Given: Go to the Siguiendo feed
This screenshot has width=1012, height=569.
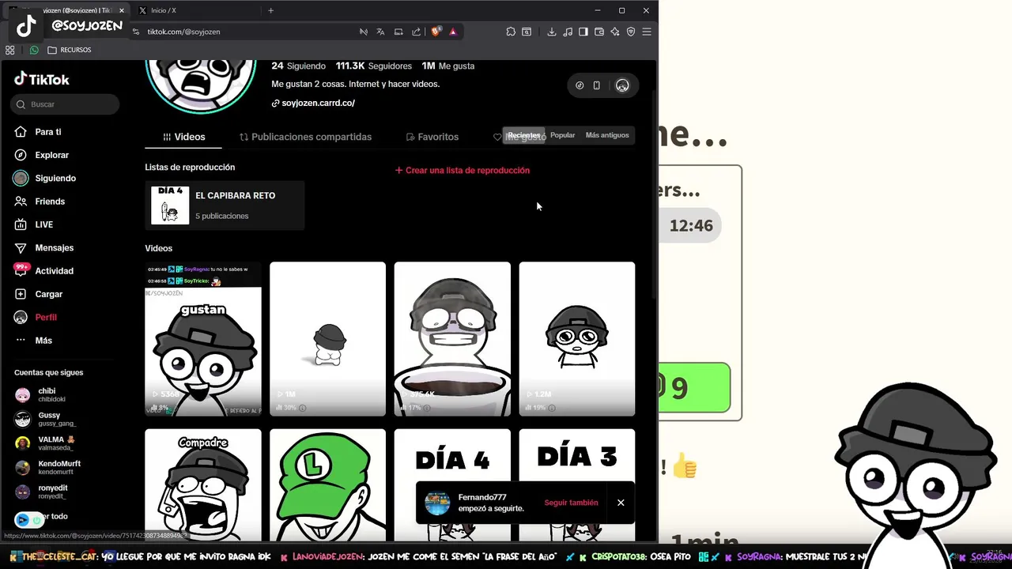Looking at the screenshot, I should pyautogui.click(x=55, y=179).
